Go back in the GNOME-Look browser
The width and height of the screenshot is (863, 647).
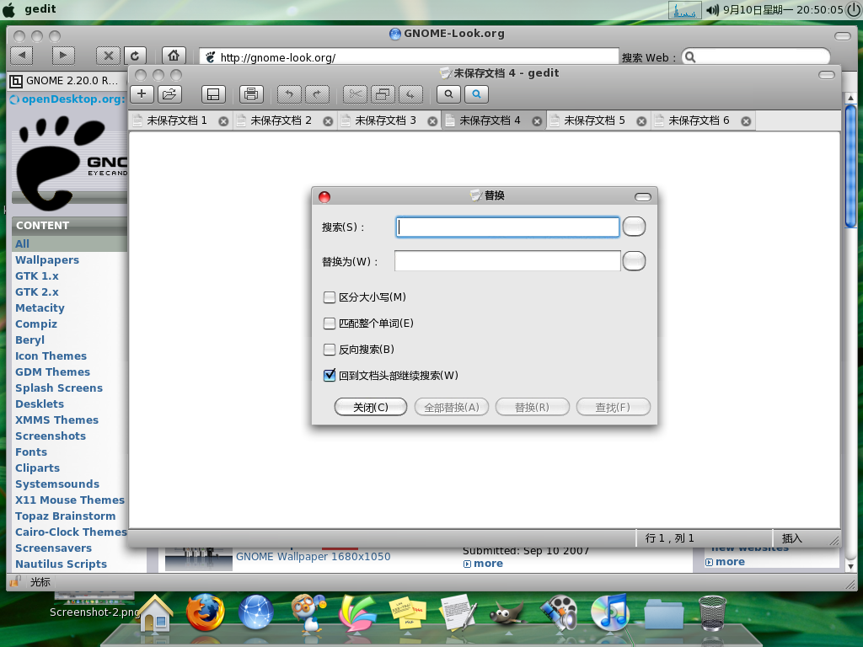(x=22, y=56)
